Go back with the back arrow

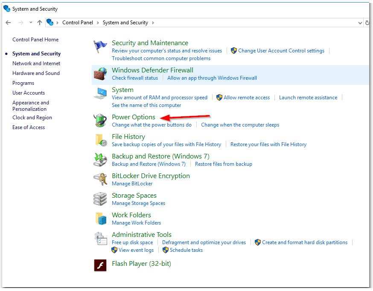tap(8, 23)
